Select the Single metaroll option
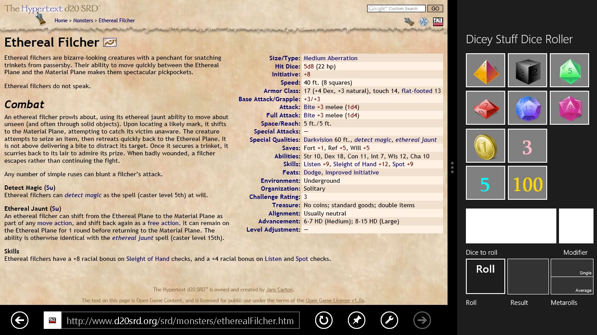This screenshot has width=597, height=335. [x=571, y=268]
